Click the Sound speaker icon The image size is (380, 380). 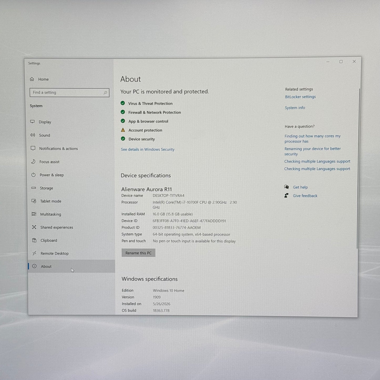click(33, 135)
